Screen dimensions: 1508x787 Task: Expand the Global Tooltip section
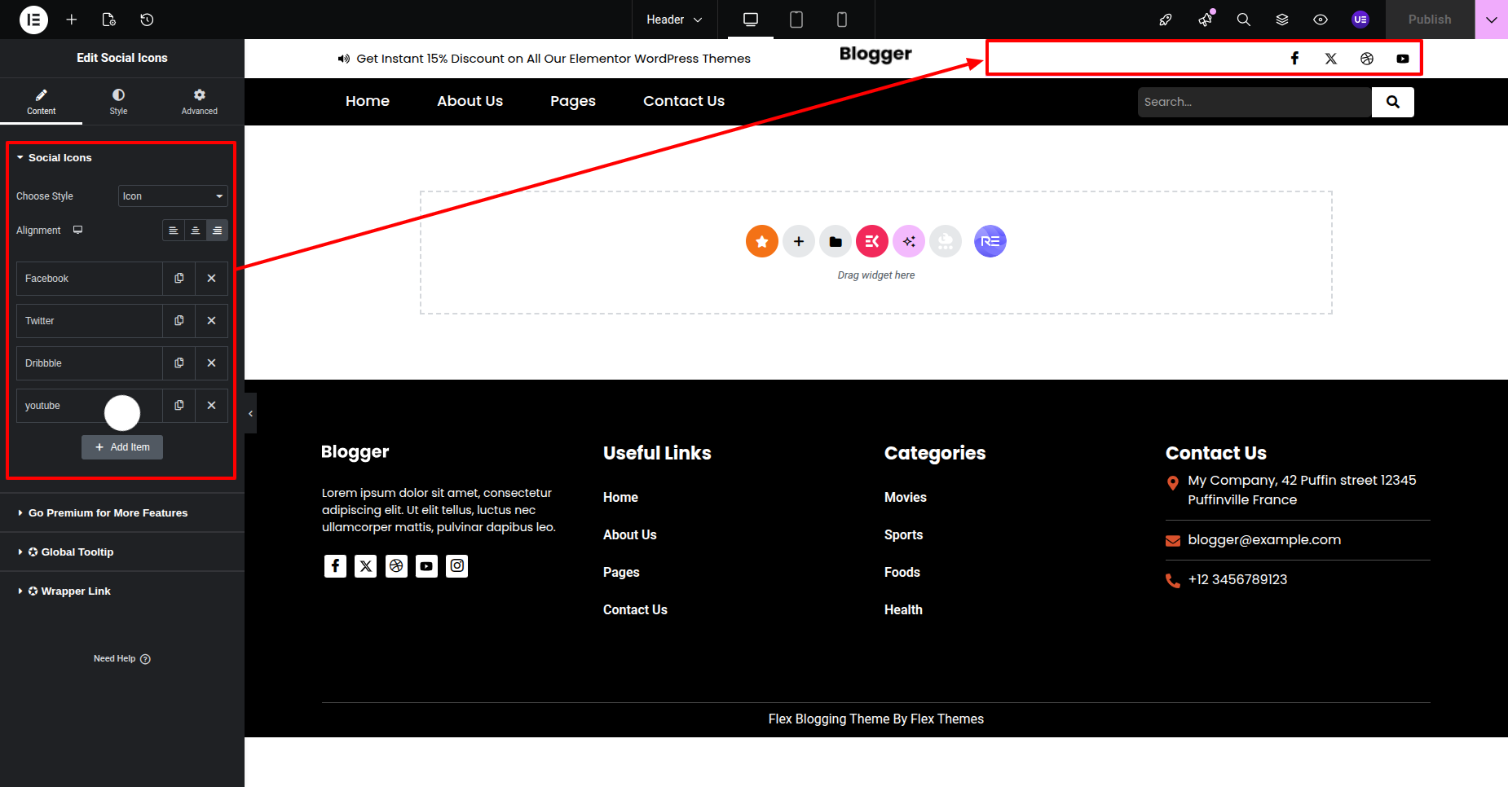click(x=77, y=552)
